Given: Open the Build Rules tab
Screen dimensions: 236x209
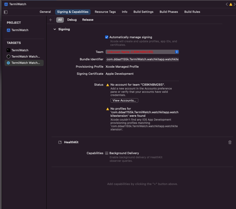Looking at the screenshot, I should click(x=192, y=12).
